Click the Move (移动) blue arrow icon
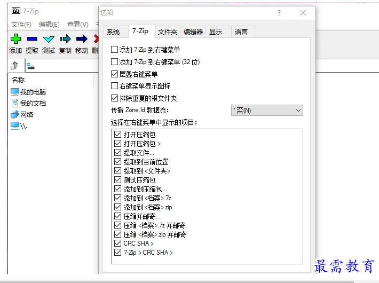 coord(82,38)
